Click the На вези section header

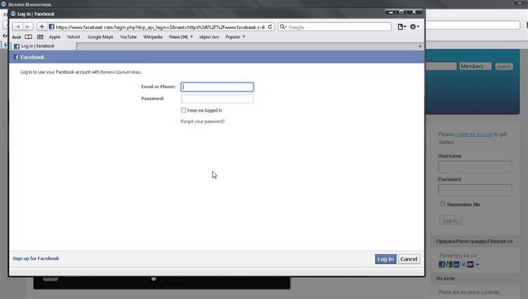(x=445, y=279)
